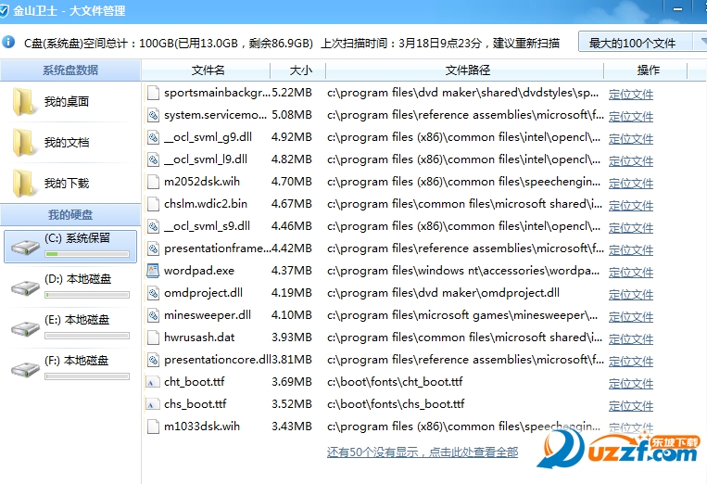
Task: Click DLL icon of __ocl_svml_s9.dll
Action: click(153, 226)
